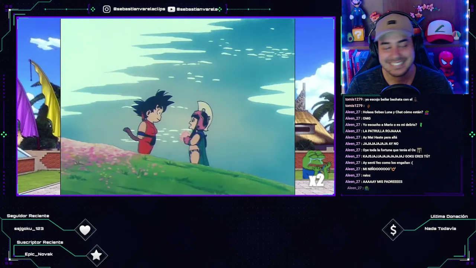Click the star icon beside Epic_Novak

pyautogui.click(x=96, y=255)
